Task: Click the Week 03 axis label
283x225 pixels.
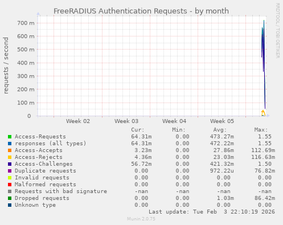Action: pos(126,121)
